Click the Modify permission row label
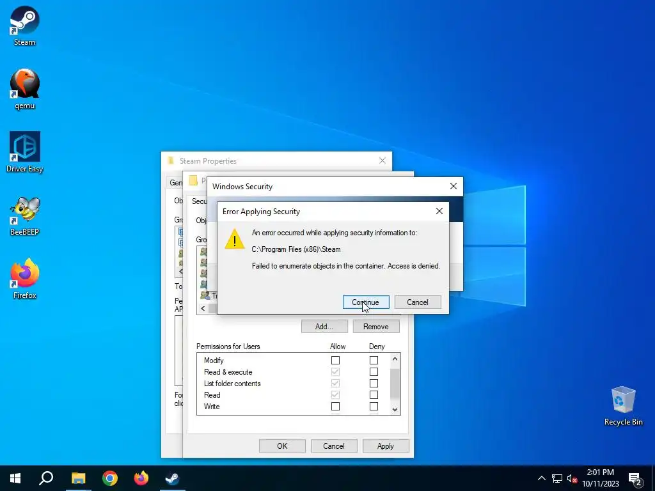This screenshot has height=491, width=655. pos(214,361)
